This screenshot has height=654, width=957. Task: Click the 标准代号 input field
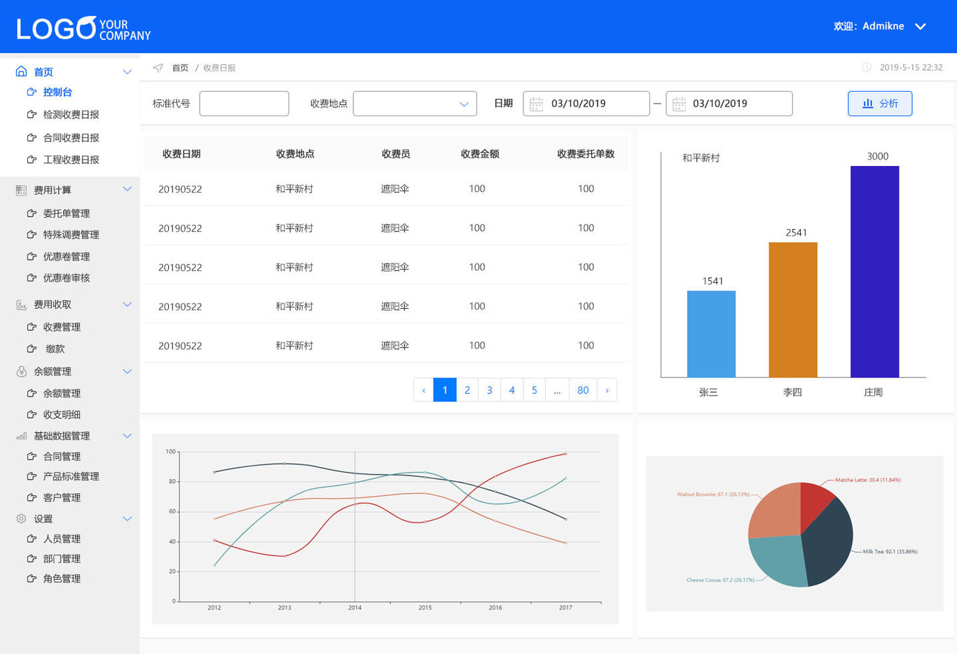[244, 104]
